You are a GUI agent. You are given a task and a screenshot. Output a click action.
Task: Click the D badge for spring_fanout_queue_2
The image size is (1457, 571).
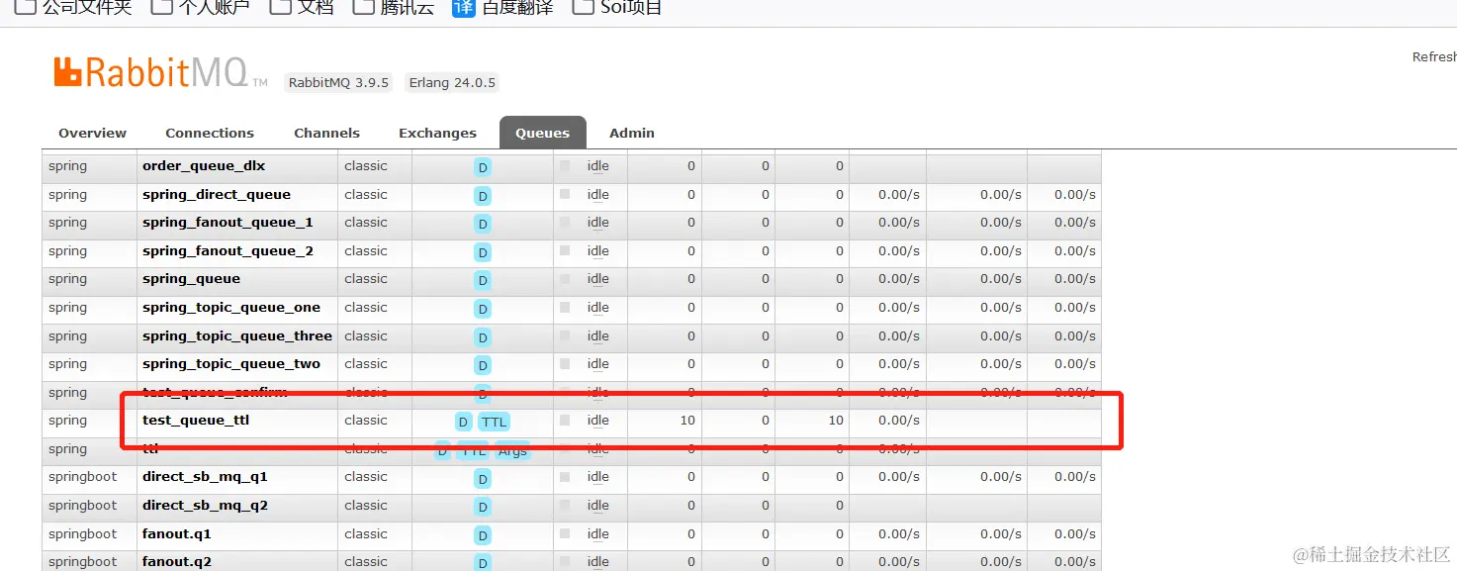pyautogui.click(x=483, y=252)
